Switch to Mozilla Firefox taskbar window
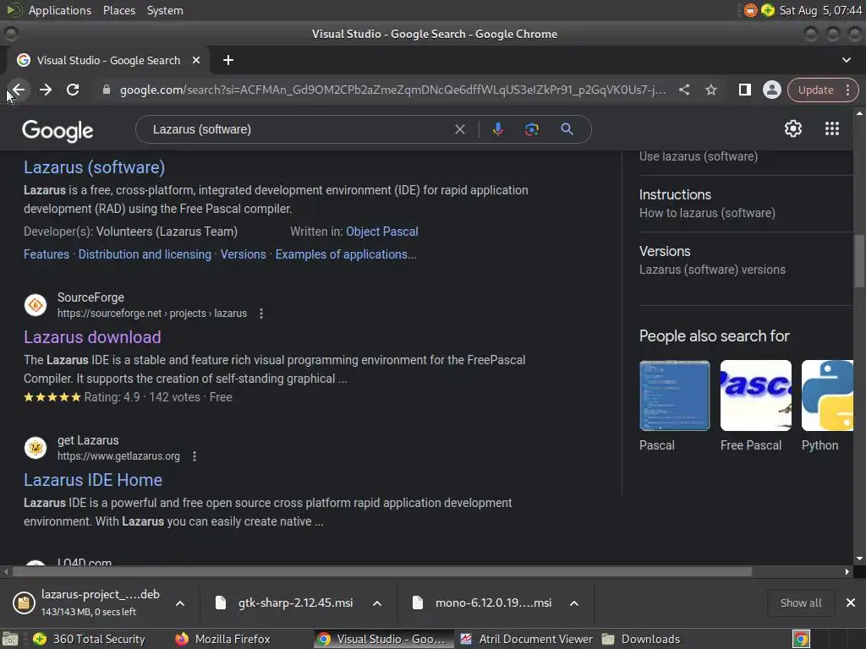Viewport: 866px width, 649px height. click(223, 639)
